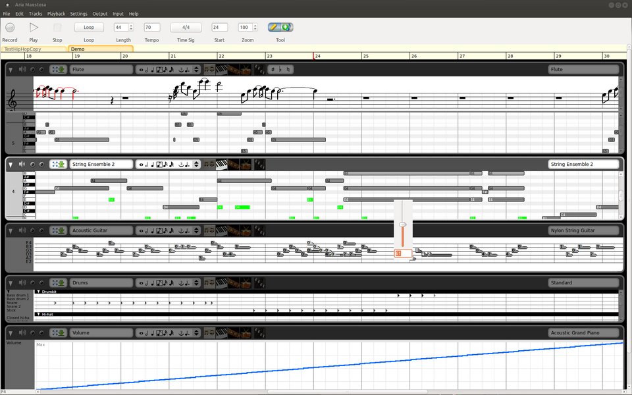Switch String Ensemble 2 track to score editor
The image size is (632, 395).
[x=209, y=164]
